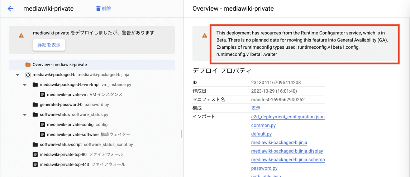Click the ID property label
Screen dimensions: 410x177
[x=195, y=83]
